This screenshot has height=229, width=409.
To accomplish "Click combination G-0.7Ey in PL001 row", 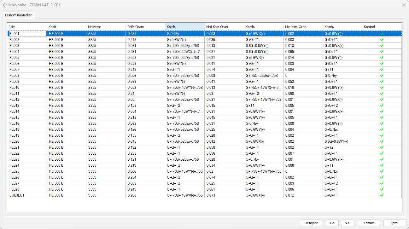I will pyautogui.click(x=173, y=33).
